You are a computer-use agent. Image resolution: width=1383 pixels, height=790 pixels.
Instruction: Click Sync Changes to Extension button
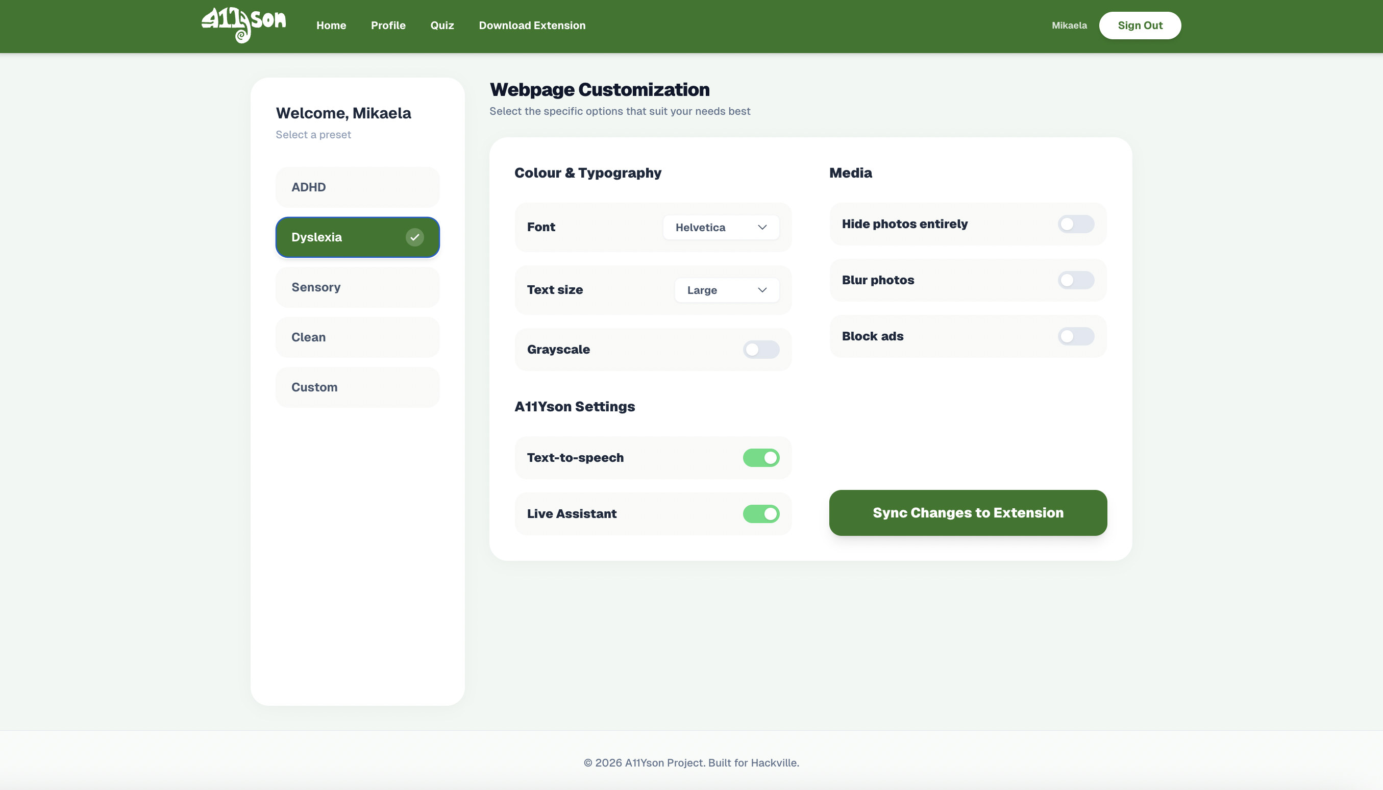click(x=968, y=513)
